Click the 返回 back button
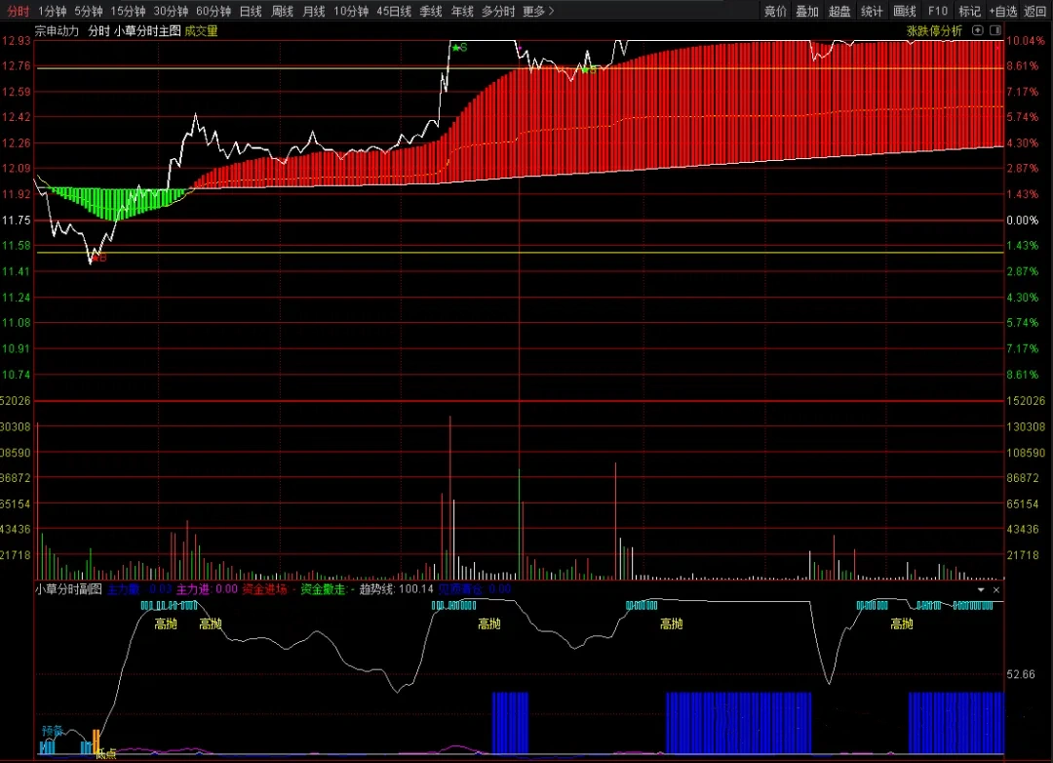The height and width of the screenshot is (763, 1053). 1035,12
